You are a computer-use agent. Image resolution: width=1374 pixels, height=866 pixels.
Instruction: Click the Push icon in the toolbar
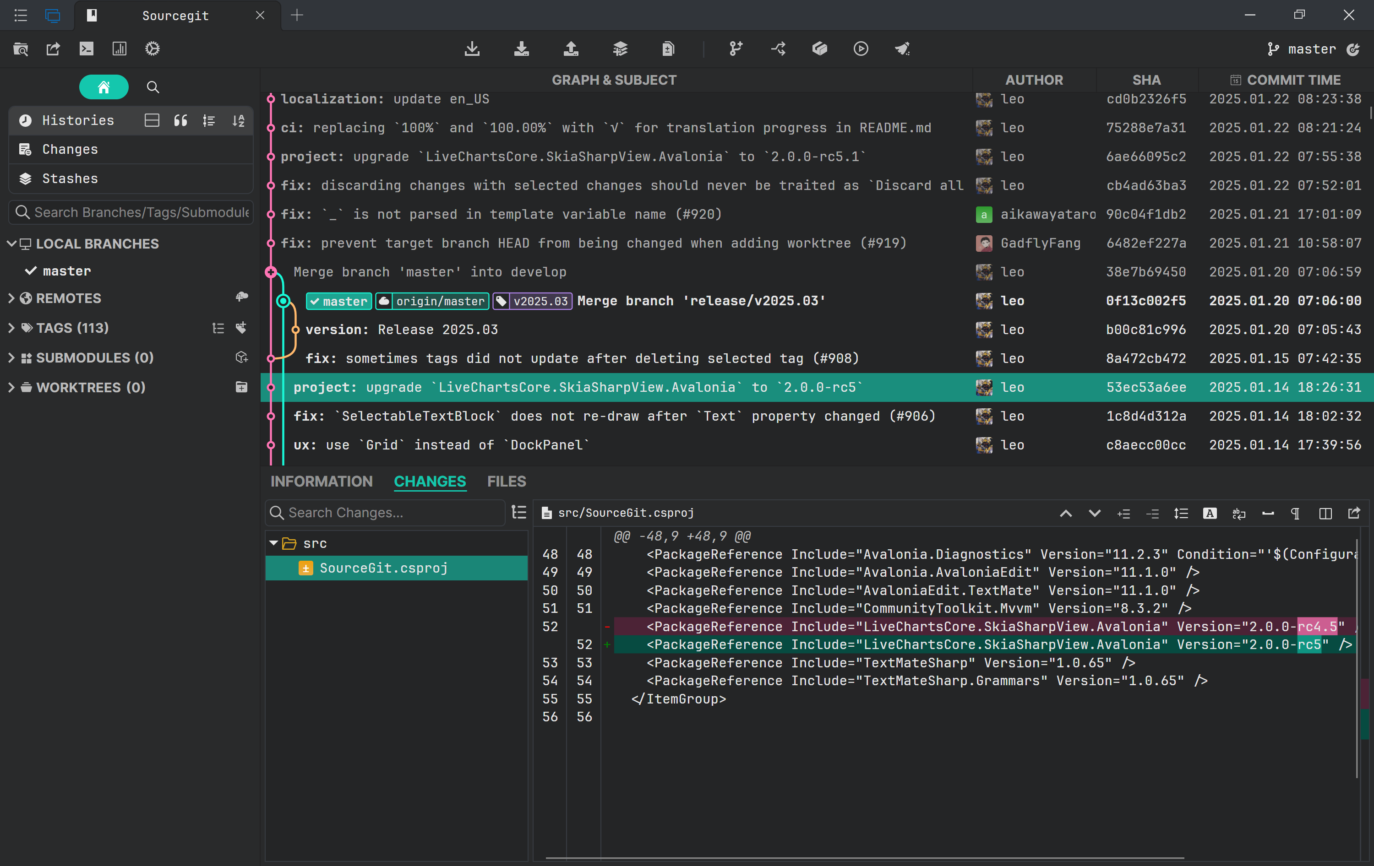571,49
